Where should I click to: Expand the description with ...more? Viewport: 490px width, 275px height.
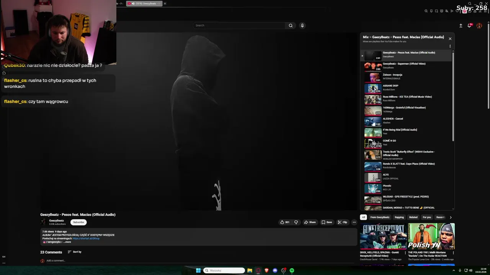(67, 242)
